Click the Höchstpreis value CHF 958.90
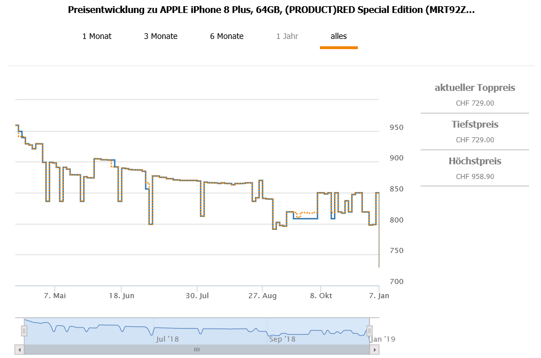 [x=475, y=176]
